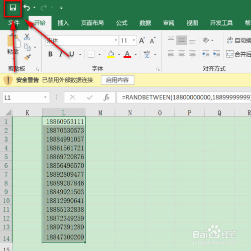This screenshot has width=251, height=251.
Task: Select column M header
Action: pos(100,112)
